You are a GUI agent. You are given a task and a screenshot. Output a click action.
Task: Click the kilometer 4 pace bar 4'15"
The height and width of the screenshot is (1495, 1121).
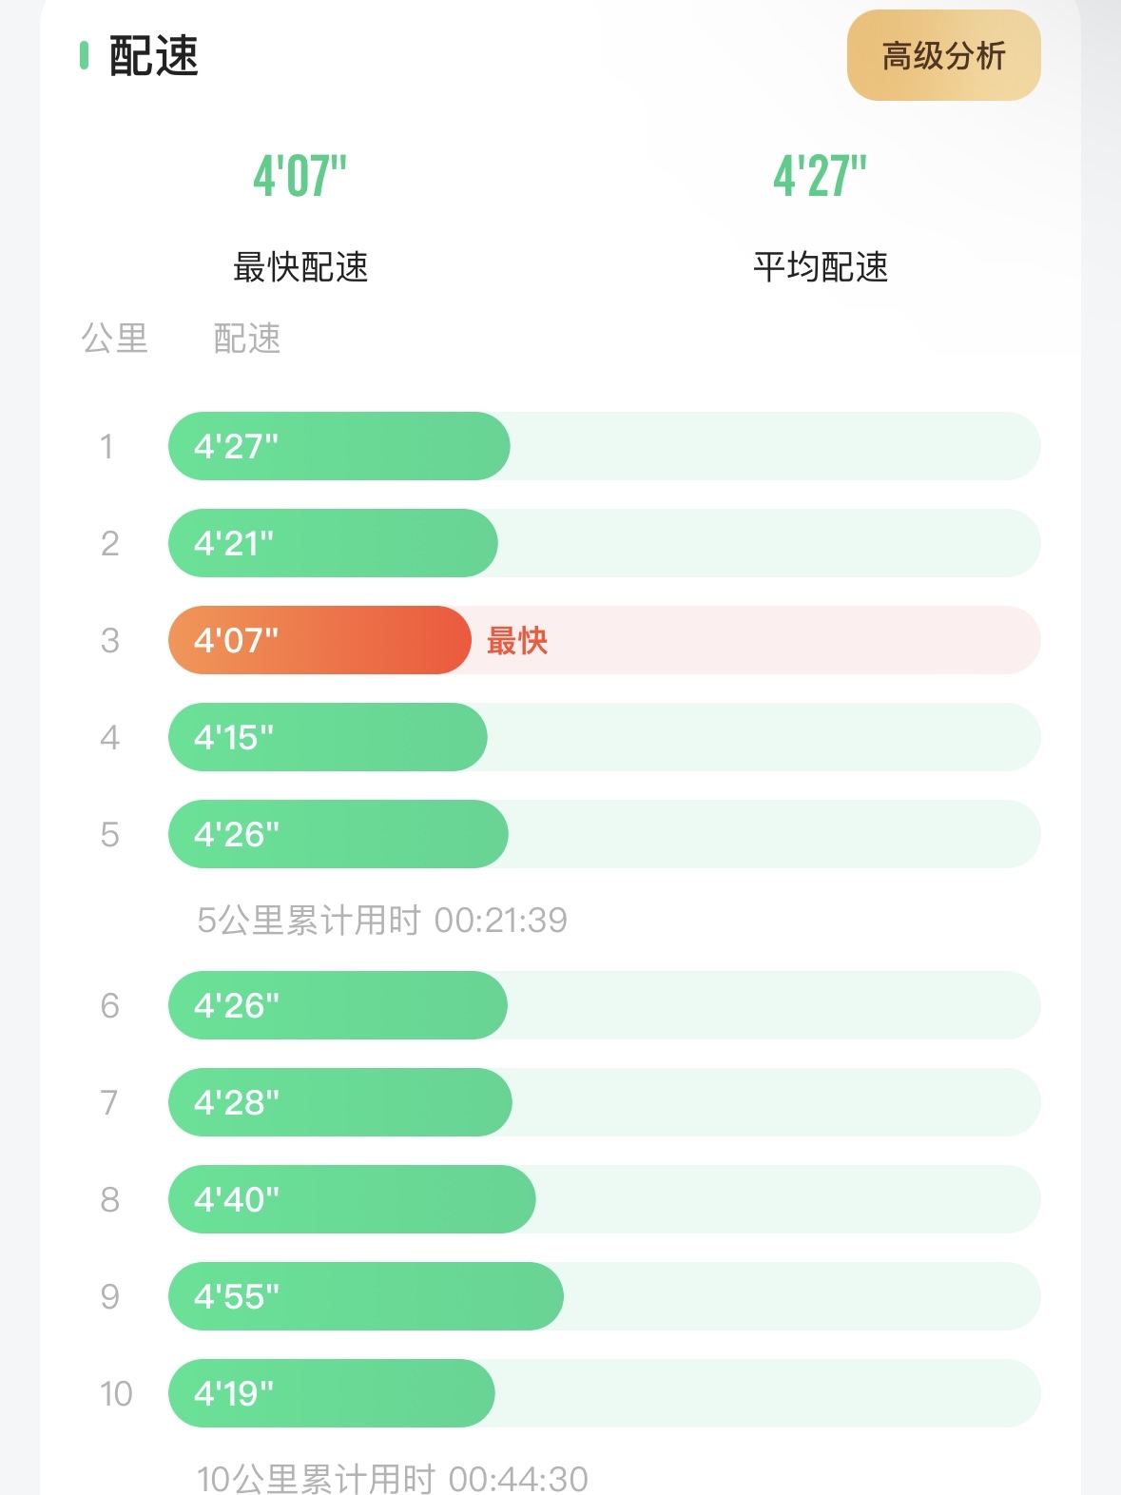(327, 737)
